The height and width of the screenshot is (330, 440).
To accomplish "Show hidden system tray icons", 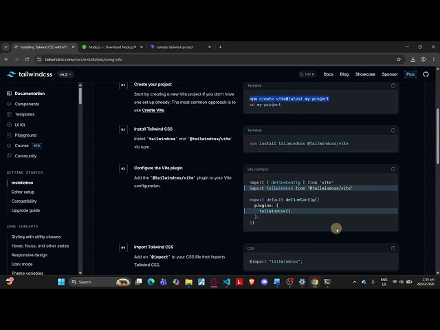I will [355, 282].
